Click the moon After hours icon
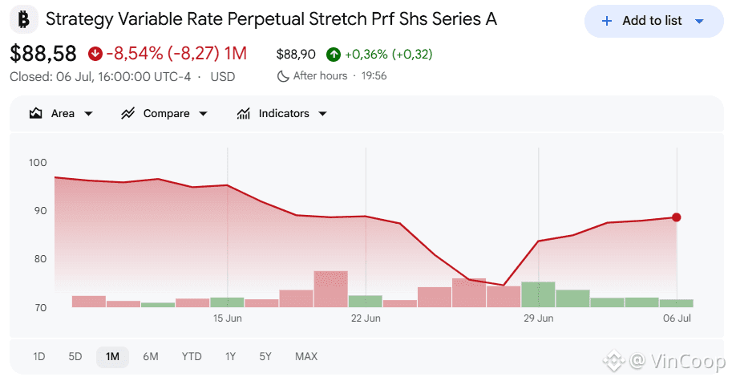 [283, 76]
